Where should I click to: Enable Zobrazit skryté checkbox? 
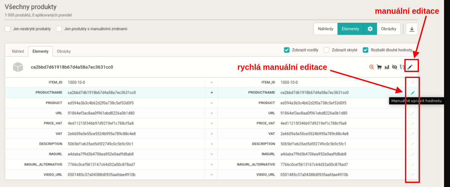[326, 50]
